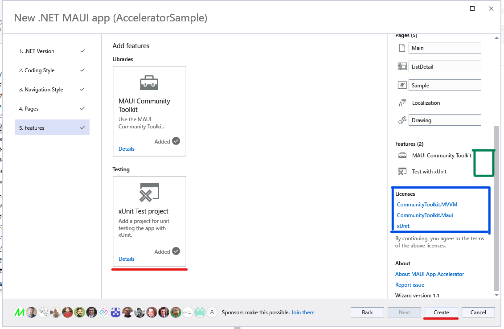The image size is (504, 329).
Task: Toggle Added check on xUnit Test project card
Action: click(x=176, y=251)
